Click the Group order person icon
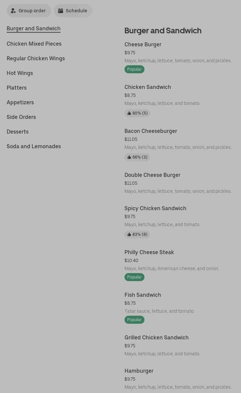Image resolution: width=241 pixels, height=393 pixels. [x=13, y=11]
